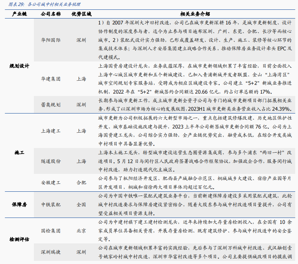Click company name 国检集团
This screenshot has height=264, width=298.
click(51, 231)
